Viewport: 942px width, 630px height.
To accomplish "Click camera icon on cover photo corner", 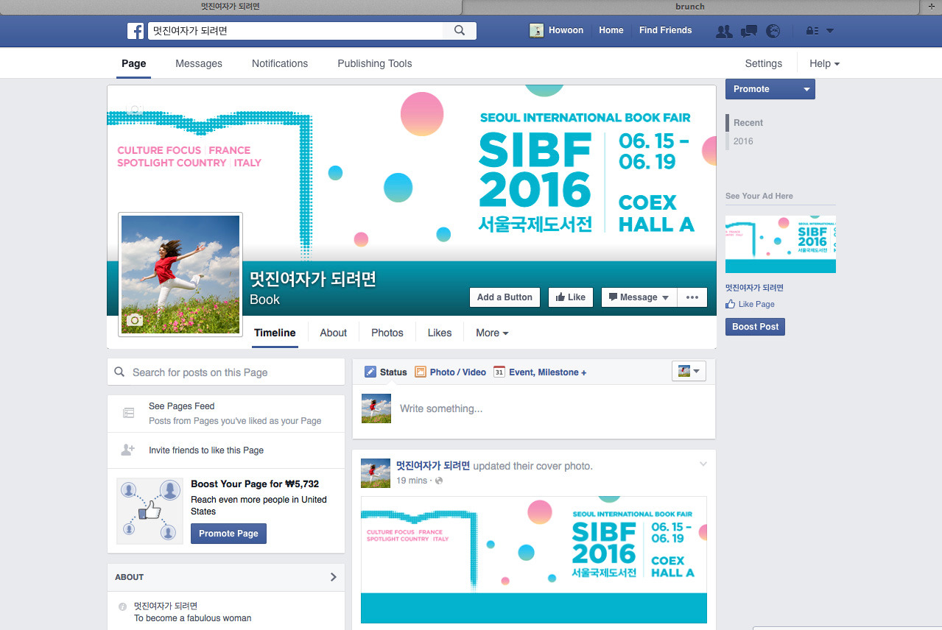I will (x=134, y=110).
